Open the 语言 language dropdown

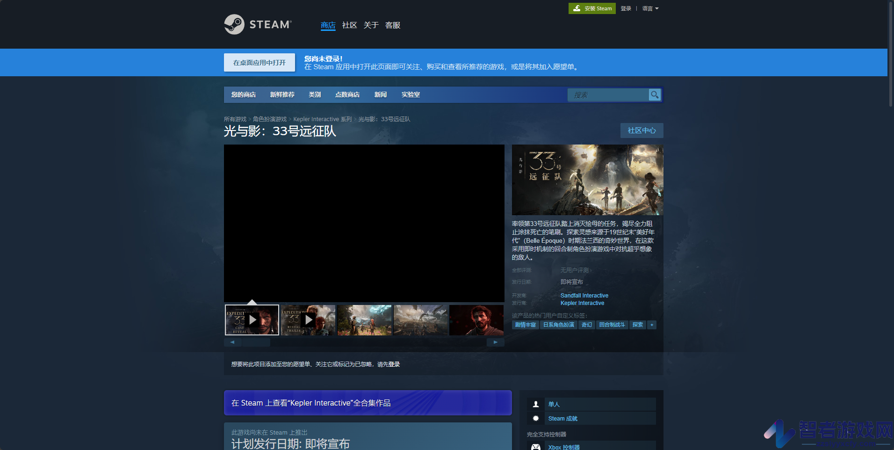tap(650, 8)
